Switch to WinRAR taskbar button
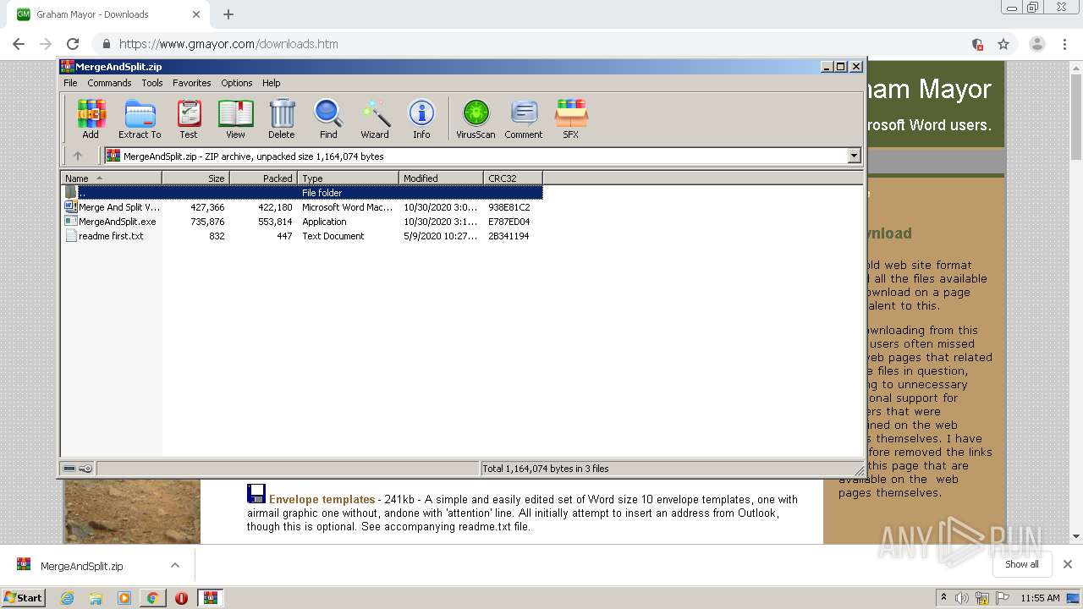This screenshot has height=609, width=1083. click(210, 598)
